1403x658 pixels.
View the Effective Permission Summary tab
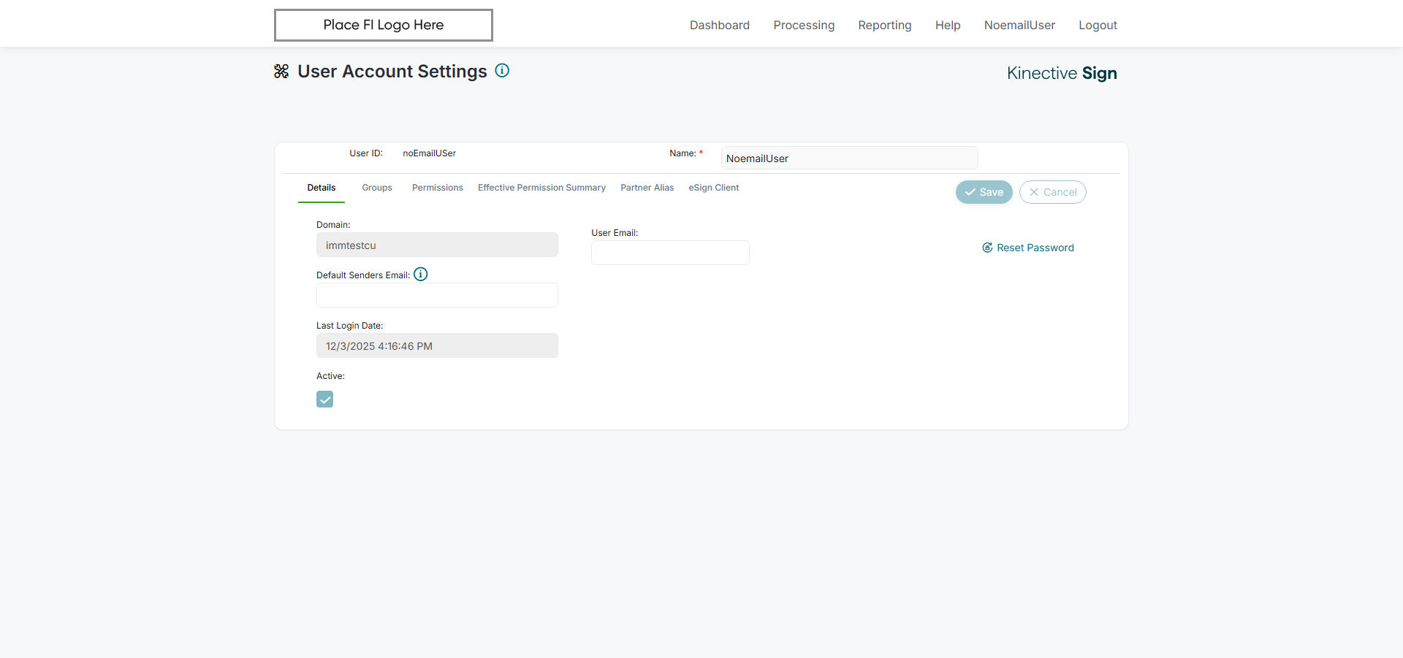(541, 188)
